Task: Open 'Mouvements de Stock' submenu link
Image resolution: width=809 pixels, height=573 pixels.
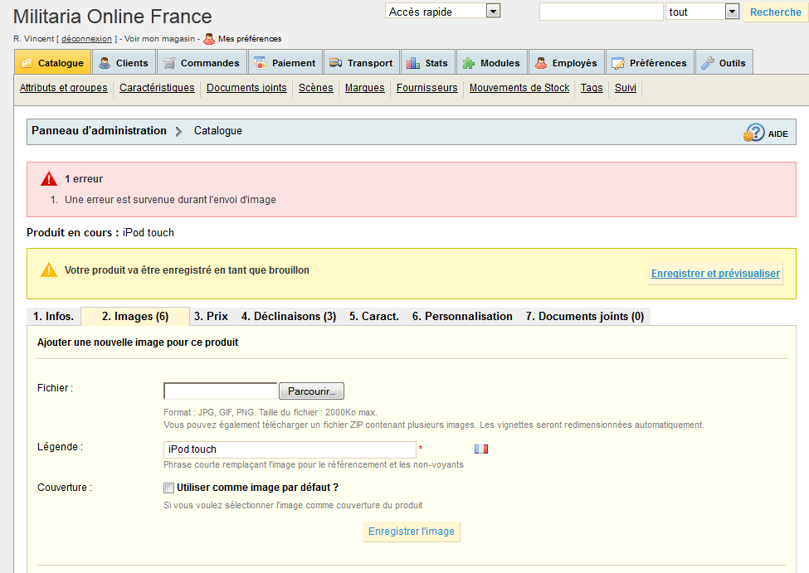Action: (x=519, y=88)
